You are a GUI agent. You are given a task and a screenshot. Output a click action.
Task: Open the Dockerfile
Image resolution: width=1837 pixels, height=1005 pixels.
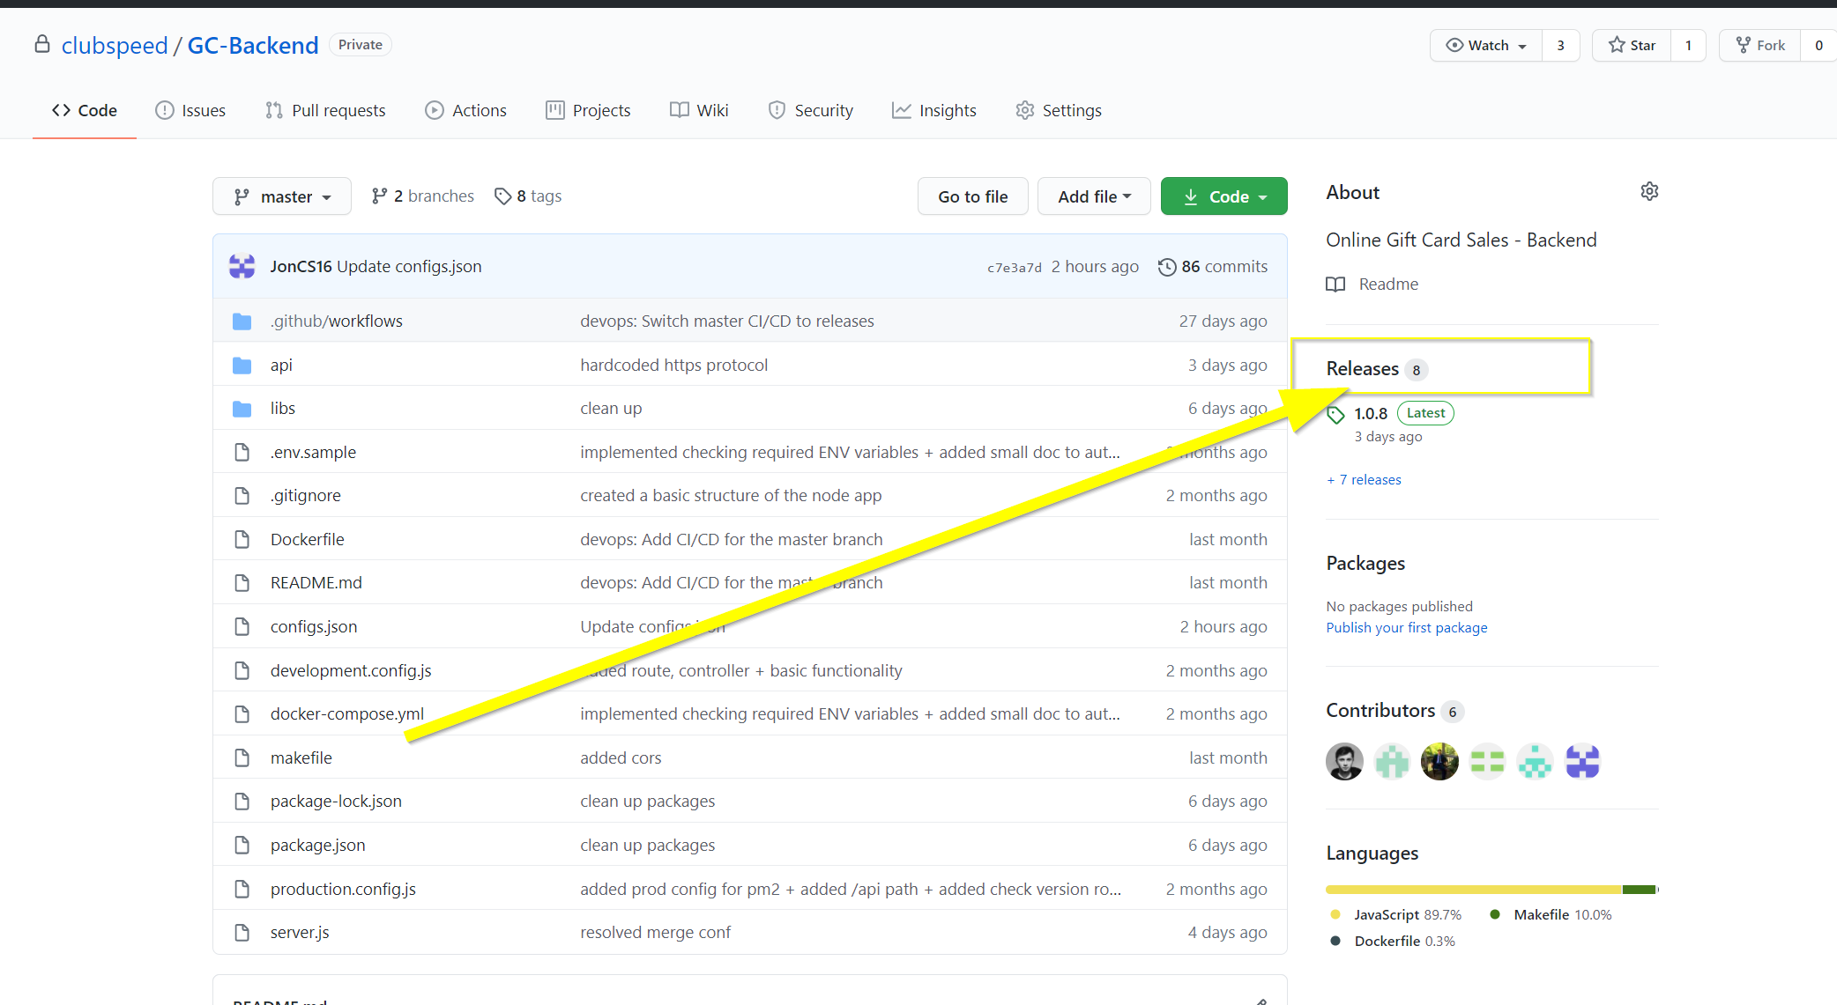click(308, 540)
